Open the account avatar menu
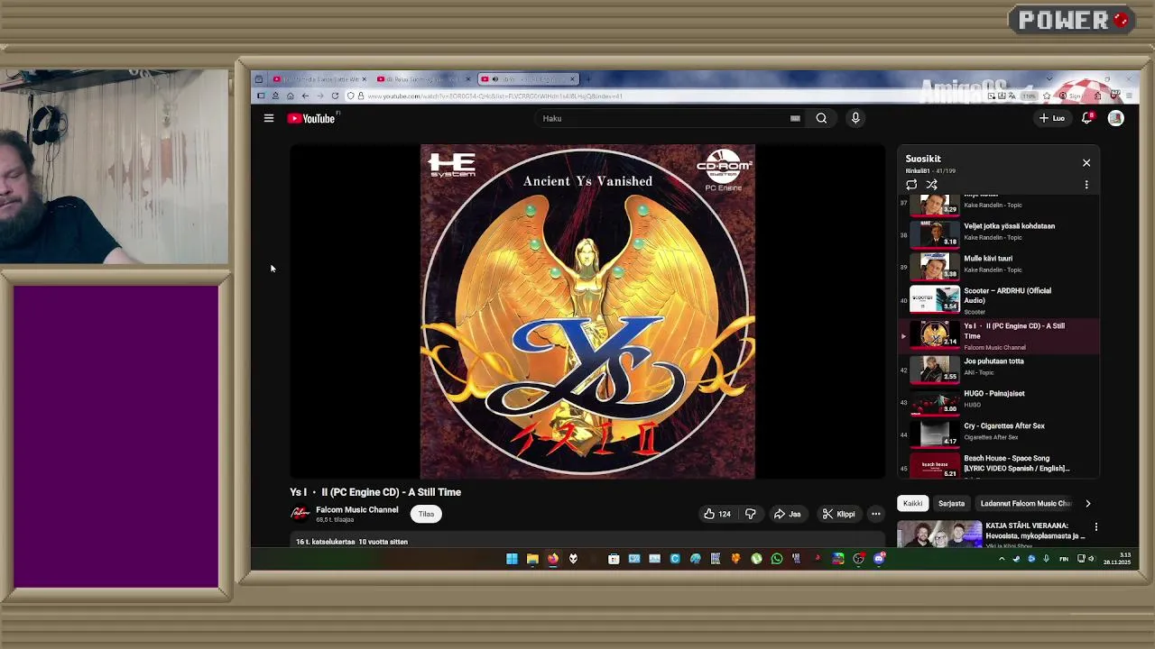 1116,118
